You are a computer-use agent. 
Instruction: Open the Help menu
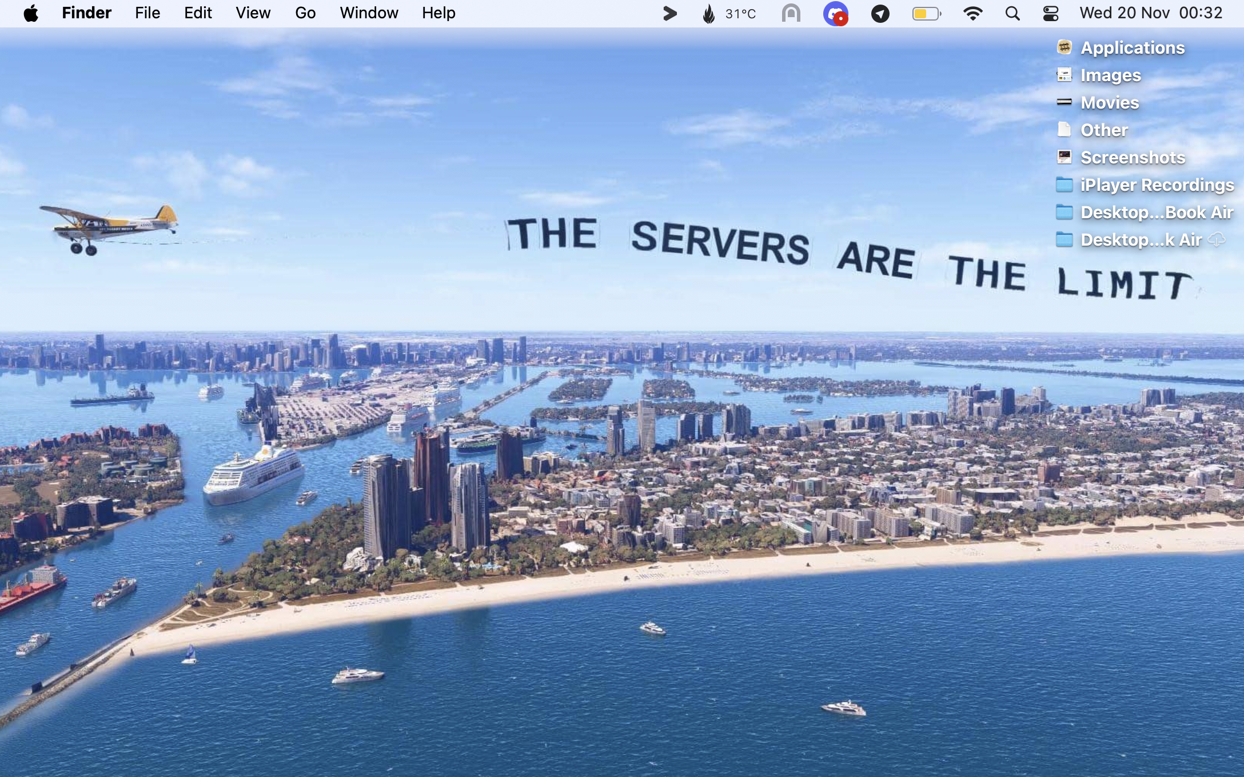tap(438, 13)
